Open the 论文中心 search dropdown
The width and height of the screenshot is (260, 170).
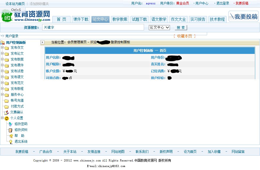tap(159, 27)
